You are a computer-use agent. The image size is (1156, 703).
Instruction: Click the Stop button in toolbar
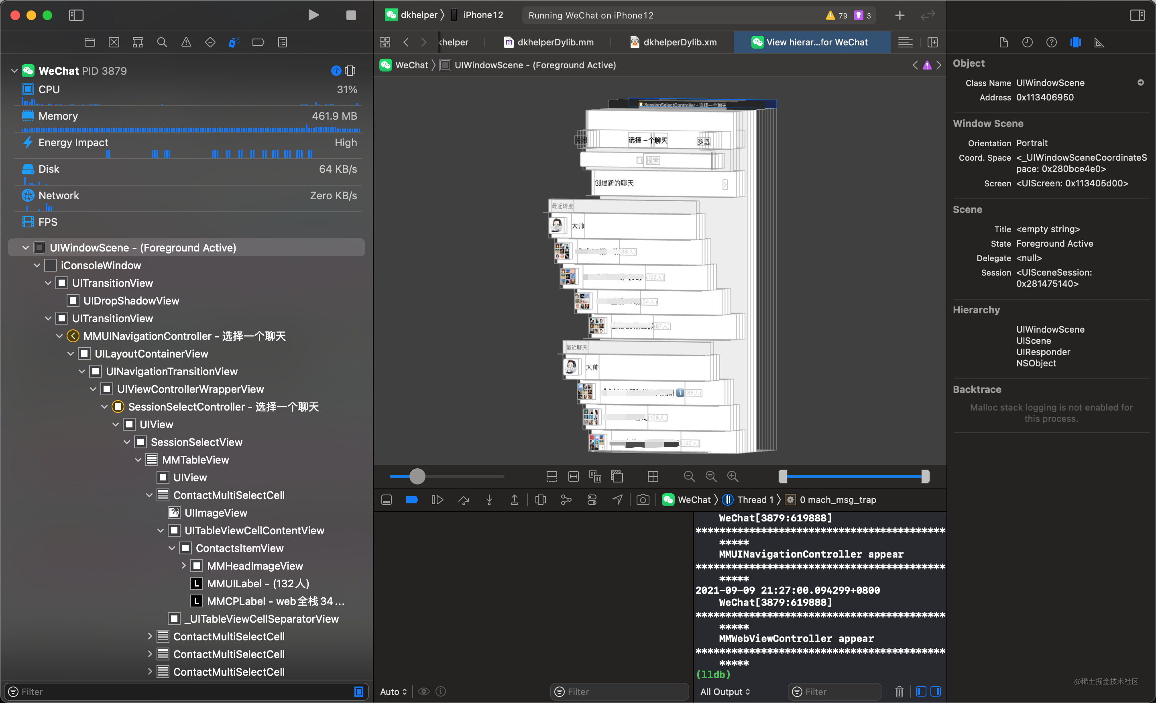[x=351, y=15]
